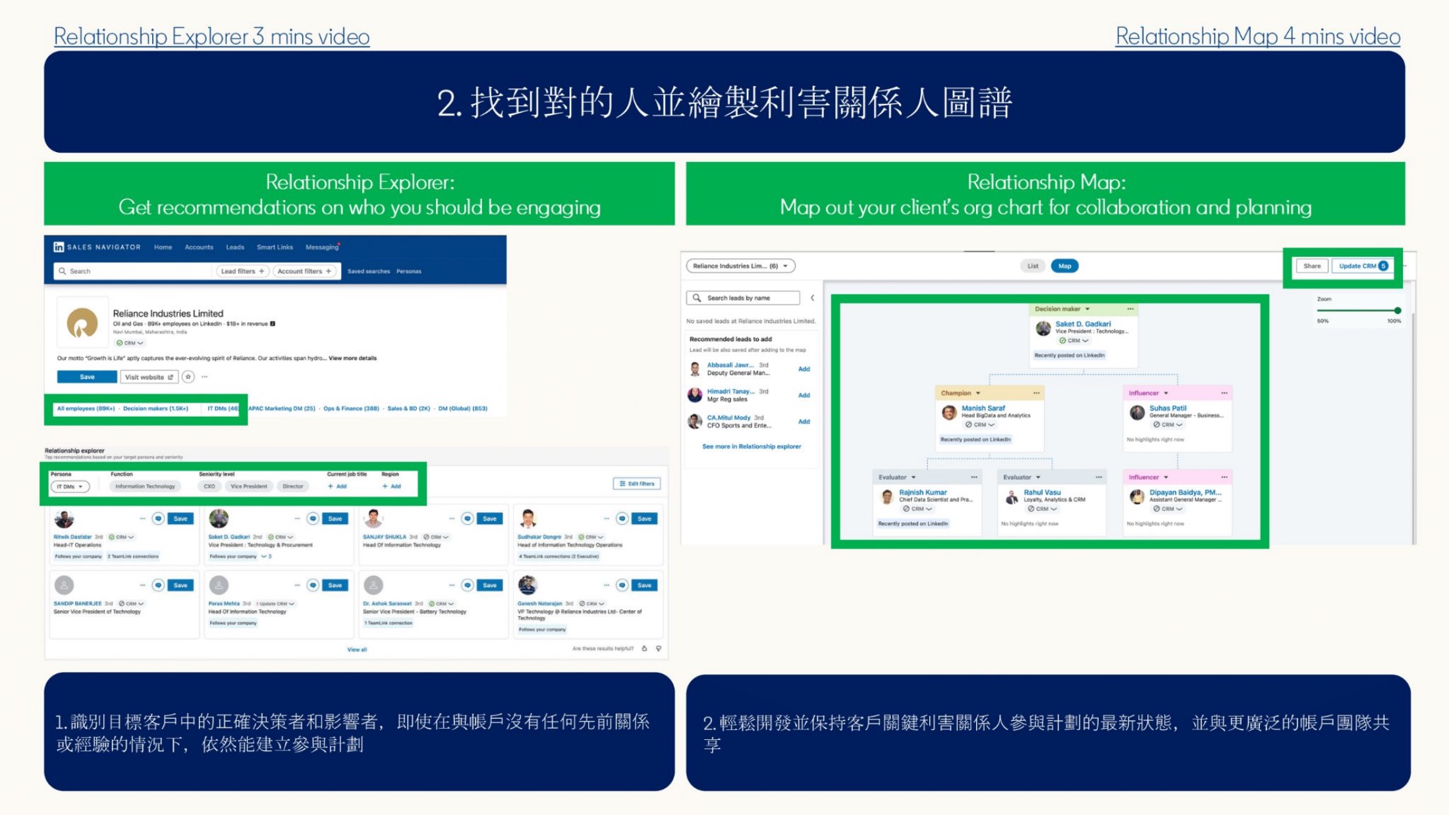
Task: Add Abbasali Jawr... to the map
Action: point(804,369)
